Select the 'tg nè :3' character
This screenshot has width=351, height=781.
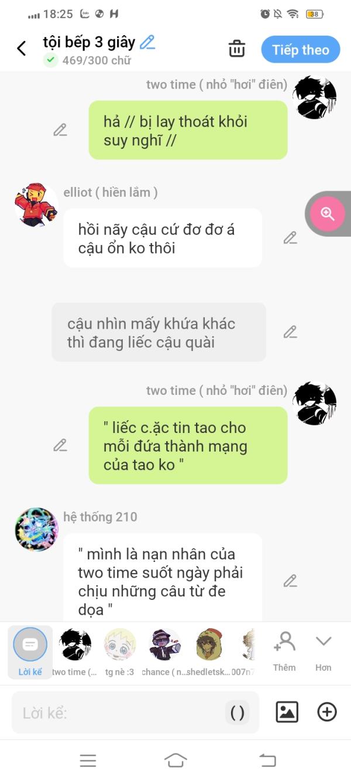point(120,652)
